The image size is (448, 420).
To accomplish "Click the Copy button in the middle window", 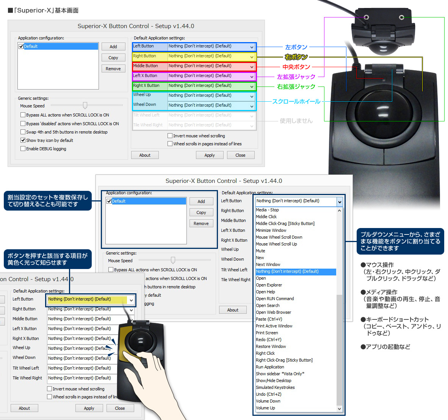I will tap(201, 212).
